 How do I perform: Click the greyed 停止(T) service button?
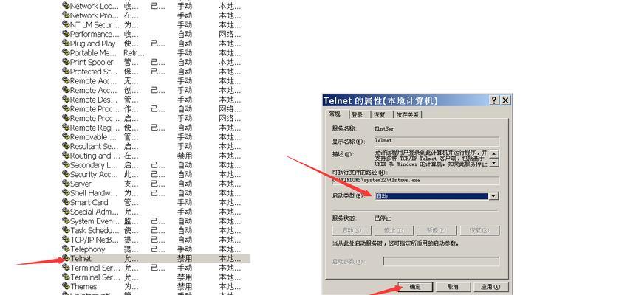click(394, 230)
